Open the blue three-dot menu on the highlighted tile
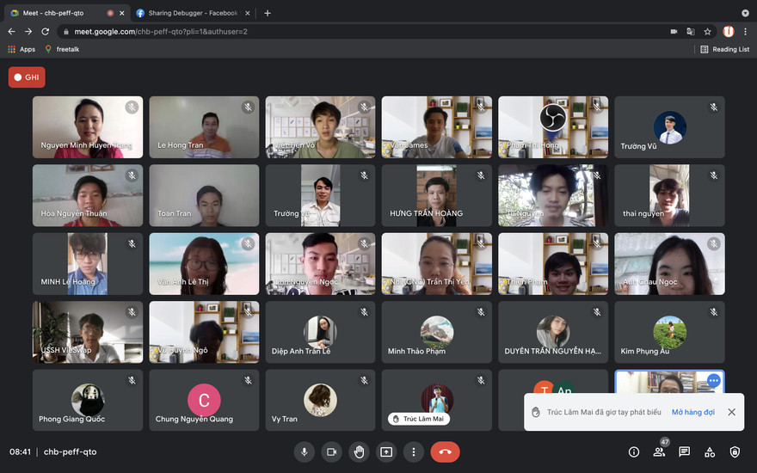The width and height of the screenshot is (757, 473). click(713, 380)
